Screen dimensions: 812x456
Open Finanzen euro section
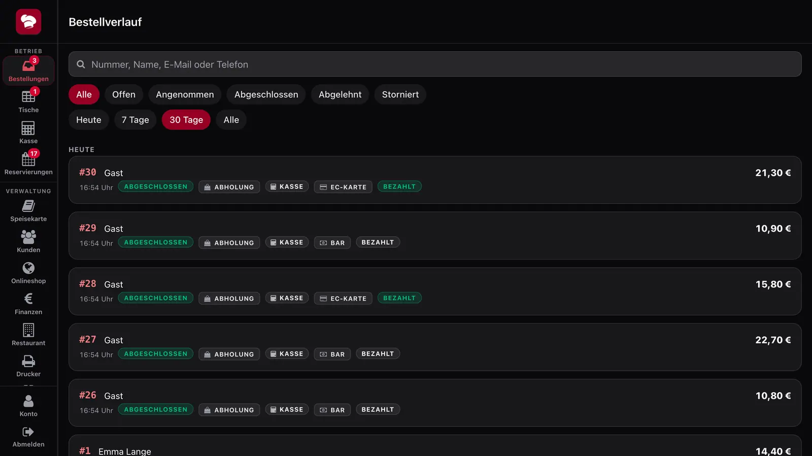point(28,303)
